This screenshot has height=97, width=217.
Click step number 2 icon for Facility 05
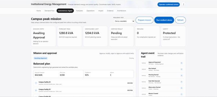click(x=36, y=90)
